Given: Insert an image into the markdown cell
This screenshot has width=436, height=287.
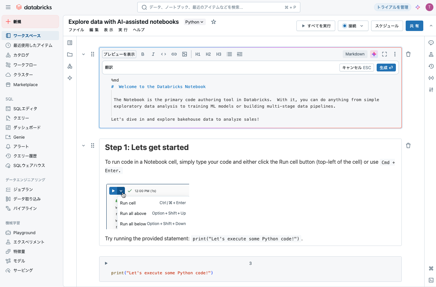Looking at the screenshot, I should point(185,54).
